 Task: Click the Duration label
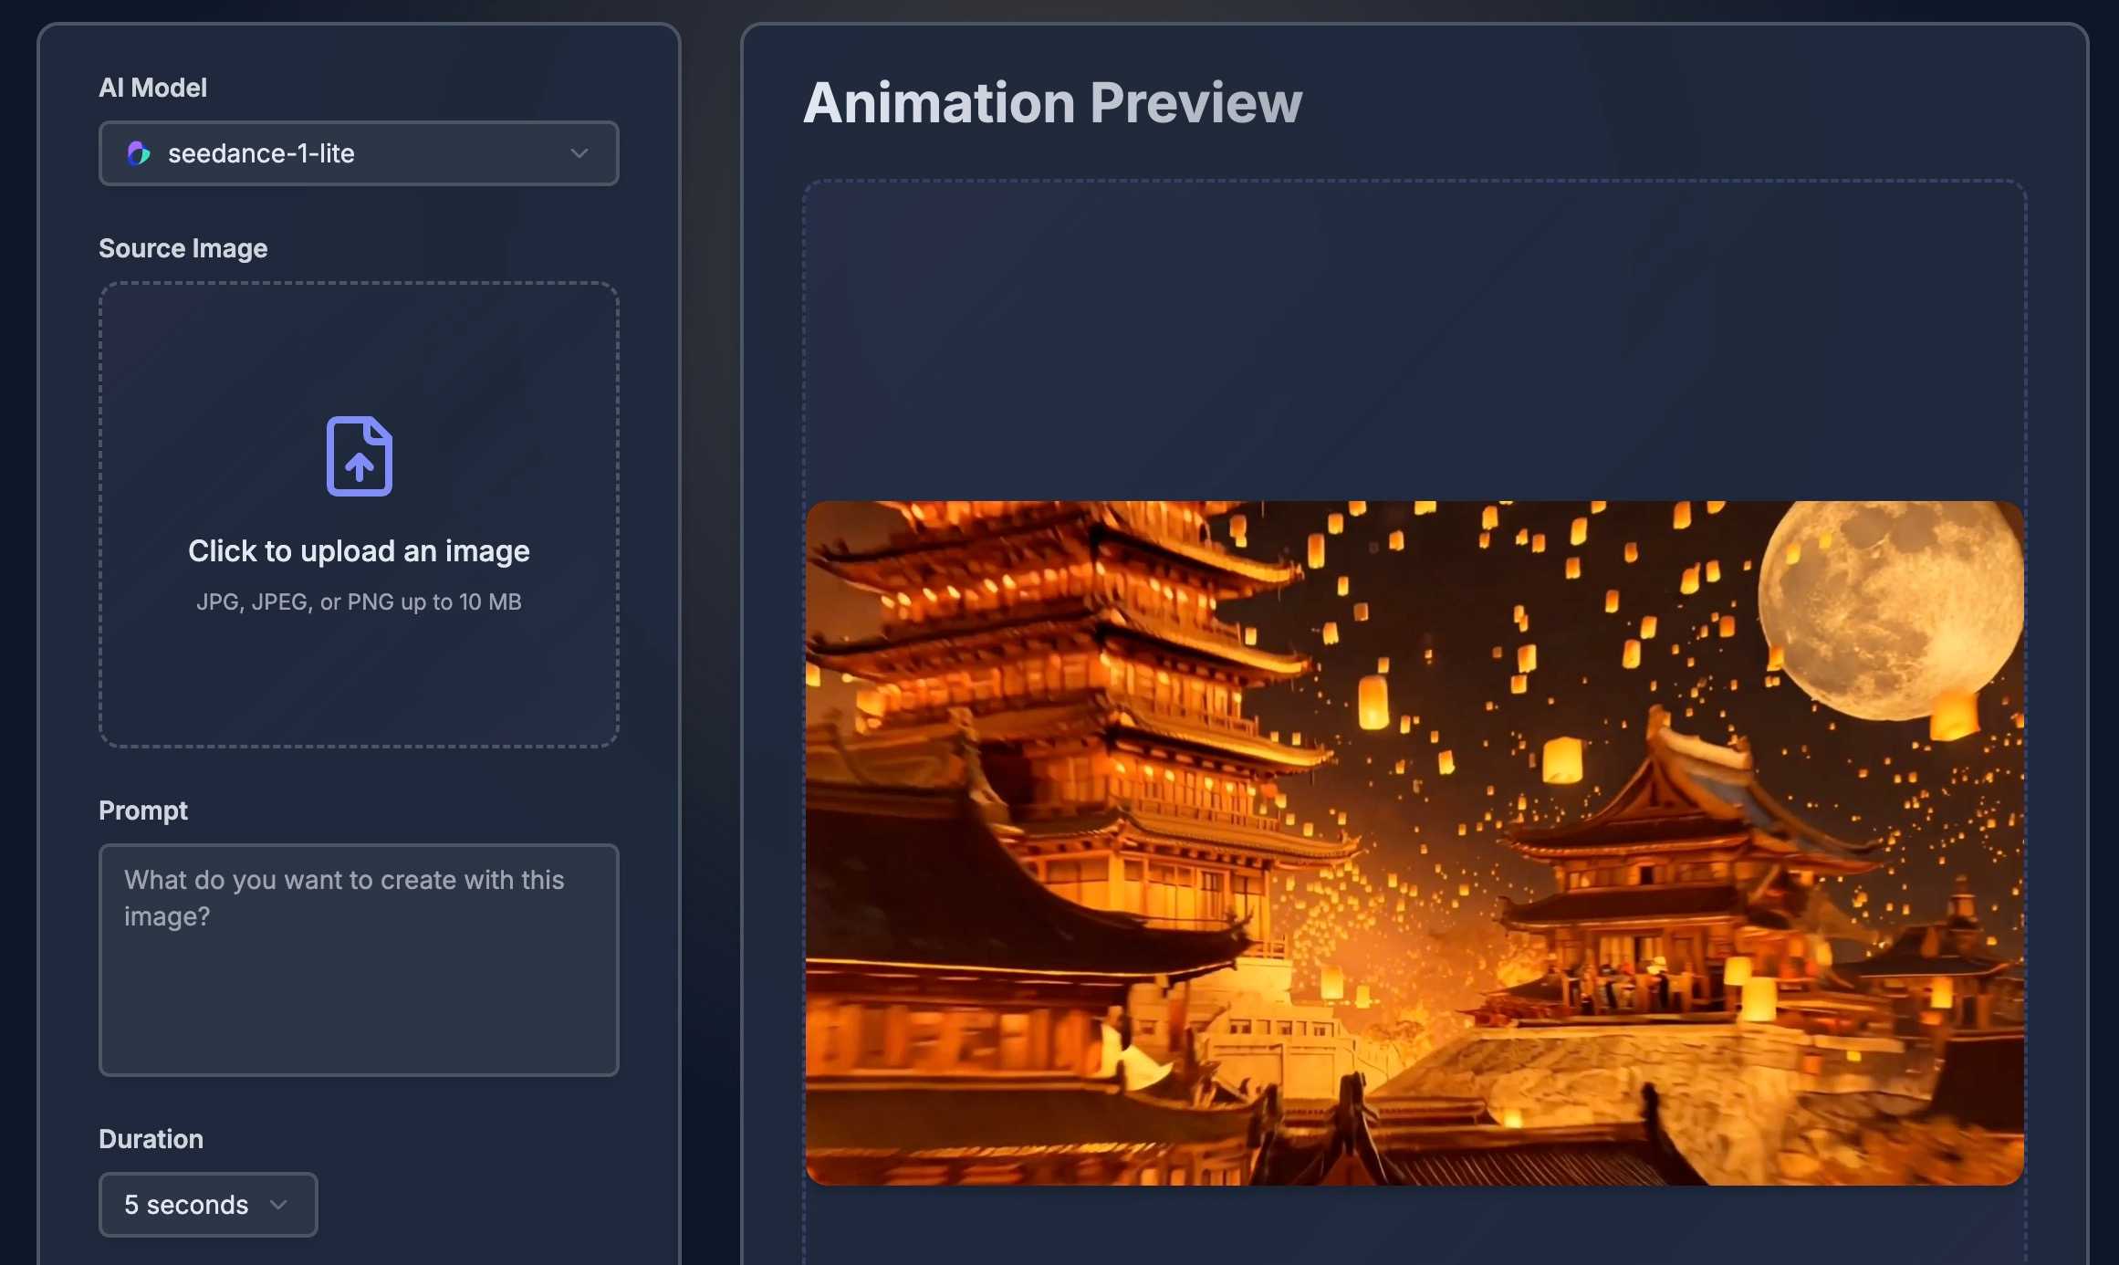click(151, 1138)
